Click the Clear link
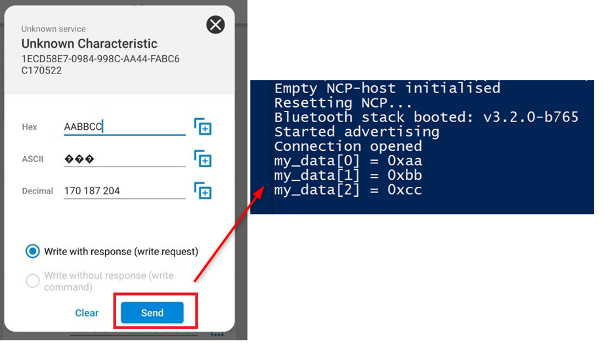This screenshot has width=604, height=343. coord(87,313)
